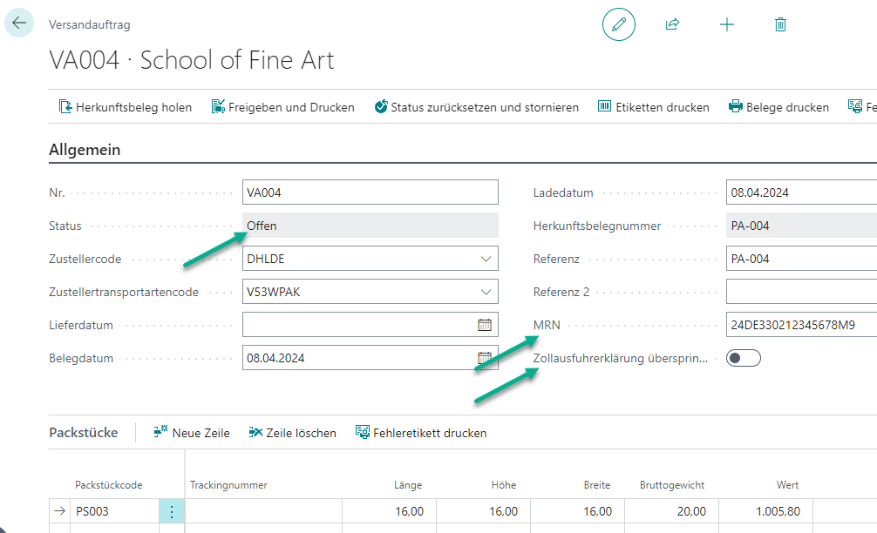Open row options menu for PS003
The height and width of the screenshot is (533, 877).
point(172,511)
